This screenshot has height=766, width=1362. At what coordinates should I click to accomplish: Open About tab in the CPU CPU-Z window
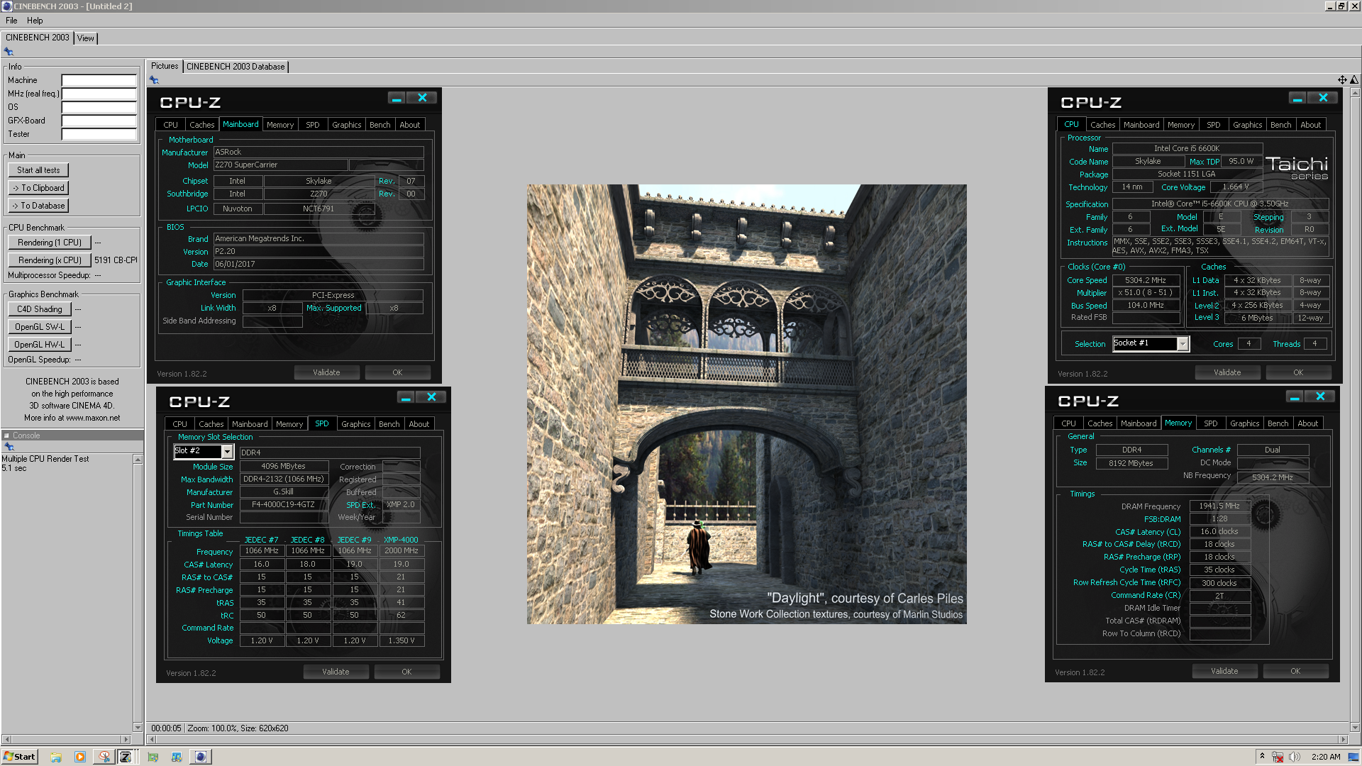1311,125
